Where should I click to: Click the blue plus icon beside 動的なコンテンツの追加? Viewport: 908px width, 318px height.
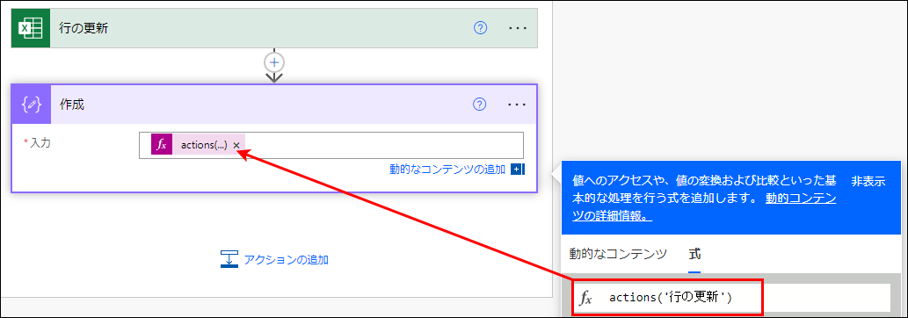517,170
